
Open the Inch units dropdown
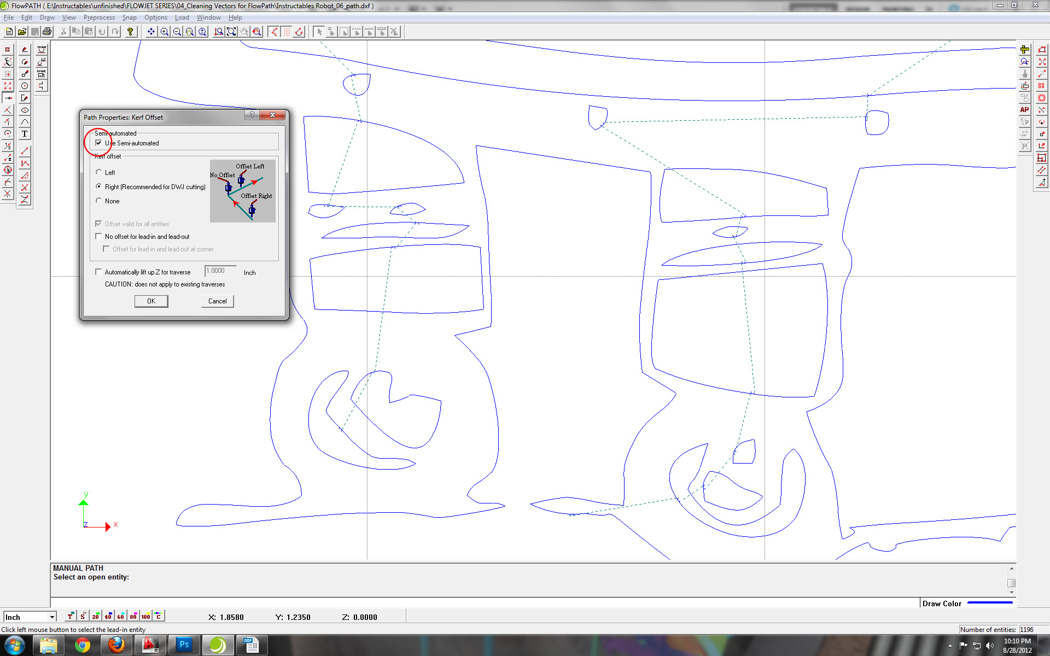pos(52,617)
